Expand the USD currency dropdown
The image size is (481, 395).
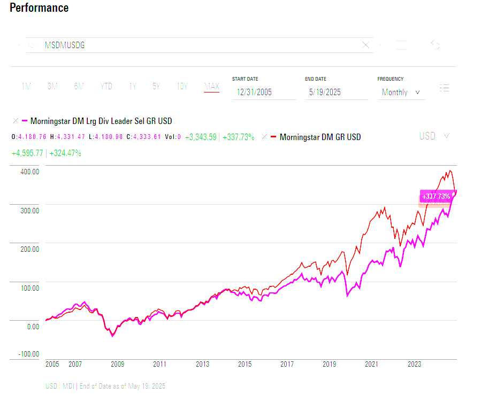[x=434, y=136]
